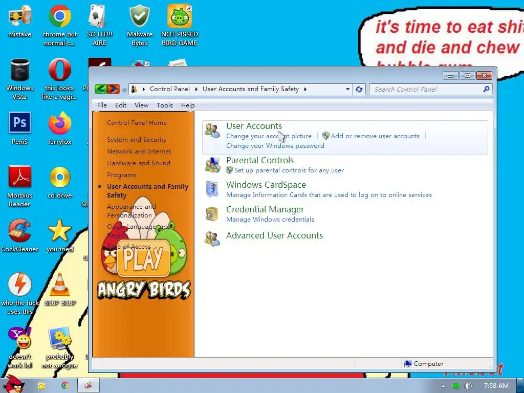Open Advanced User Accounts link
Viewport: 524px width, 393px height.
(x=274, y=235)
